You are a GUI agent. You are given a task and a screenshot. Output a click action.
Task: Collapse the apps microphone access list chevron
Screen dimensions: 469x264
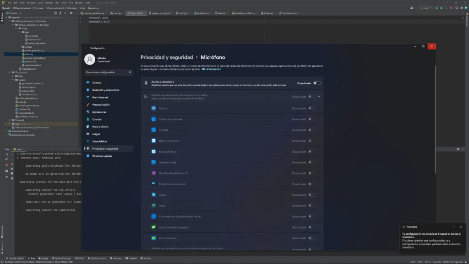click(x=319, y=97)
